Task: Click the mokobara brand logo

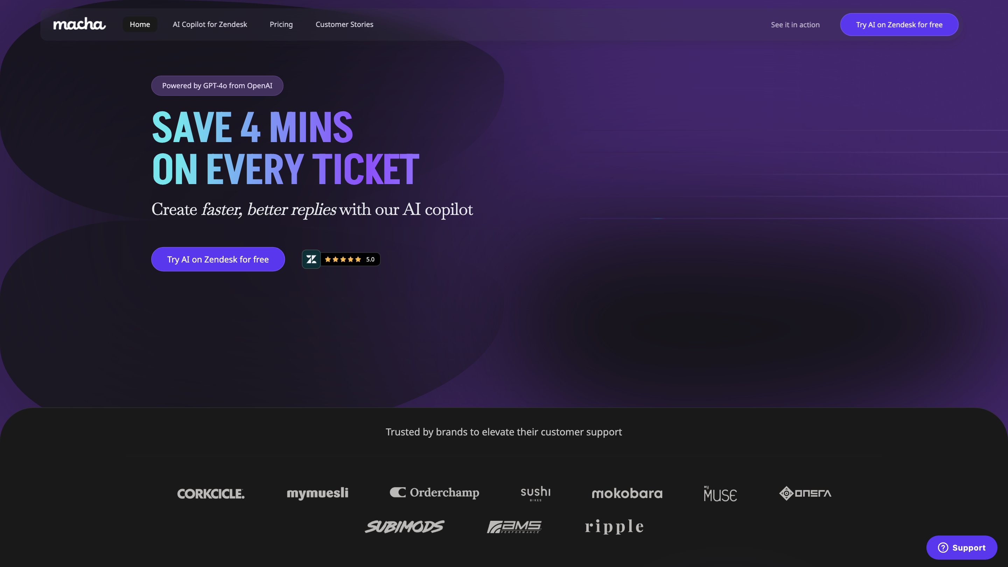Action: (x=627, y=493)
